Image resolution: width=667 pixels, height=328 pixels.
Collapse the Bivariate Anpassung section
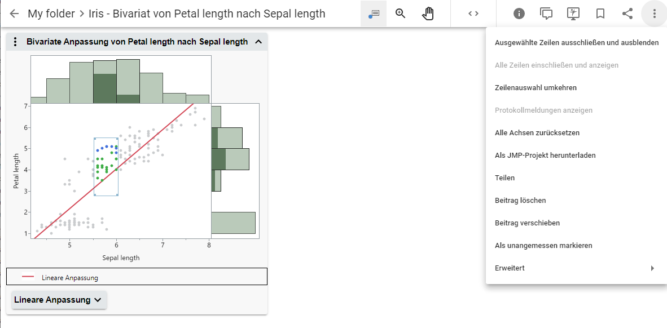coord(258,42)
